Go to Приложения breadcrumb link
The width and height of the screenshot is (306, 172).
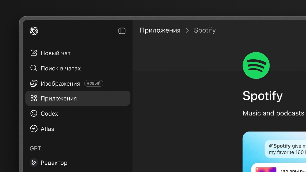160,30
